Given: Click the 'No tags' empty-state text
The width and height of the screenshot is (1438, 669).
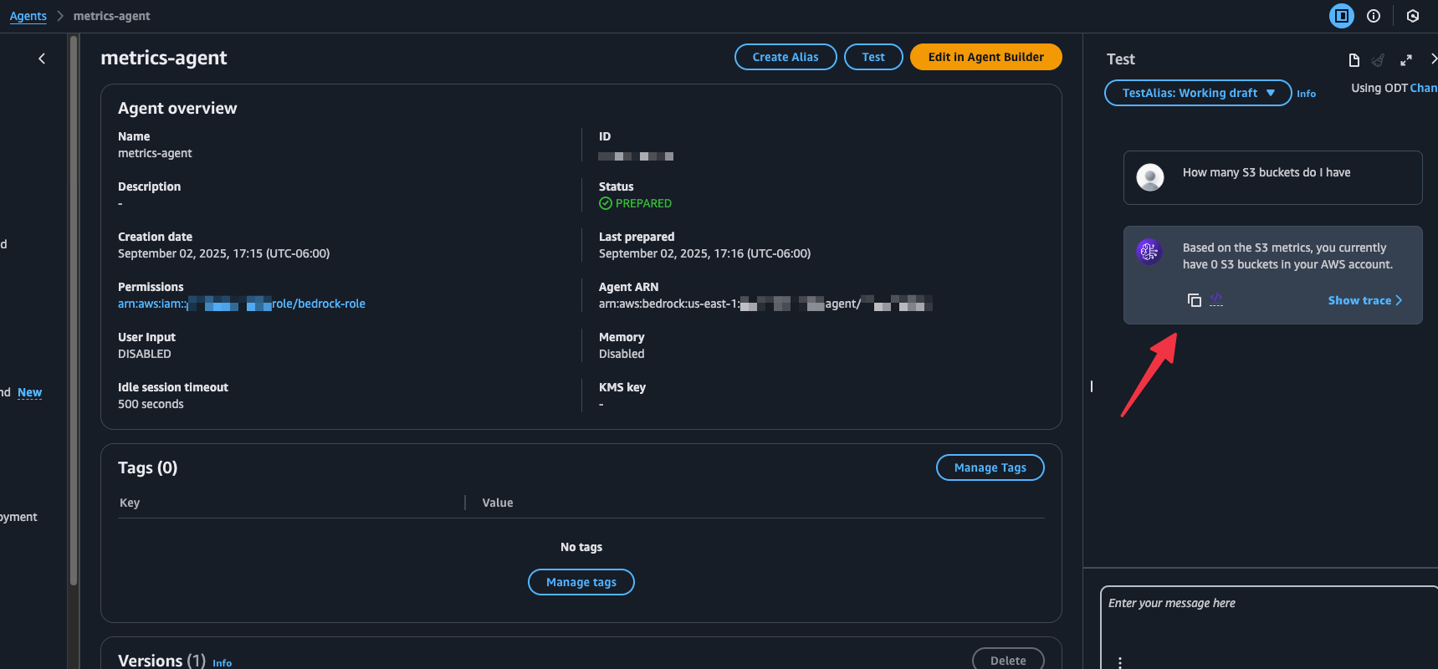Looking at the screenshot, I should click(x=581, y=547).
